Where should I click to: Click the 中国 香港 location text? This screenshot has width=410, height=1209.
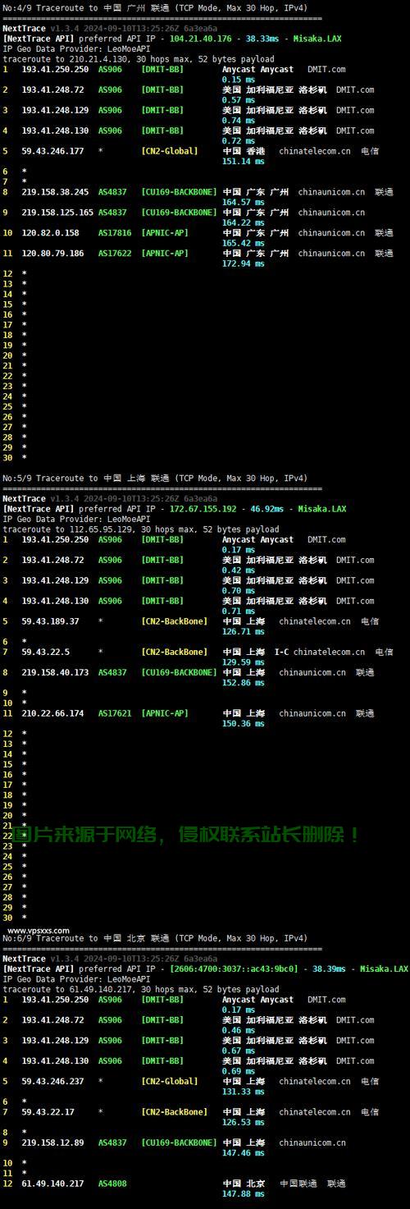click(x=244, y=151)
